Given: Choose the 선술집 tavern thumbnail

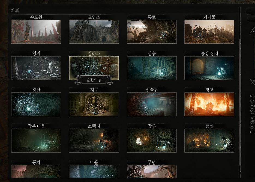Looking at the screenshot, I should point(152,104).
